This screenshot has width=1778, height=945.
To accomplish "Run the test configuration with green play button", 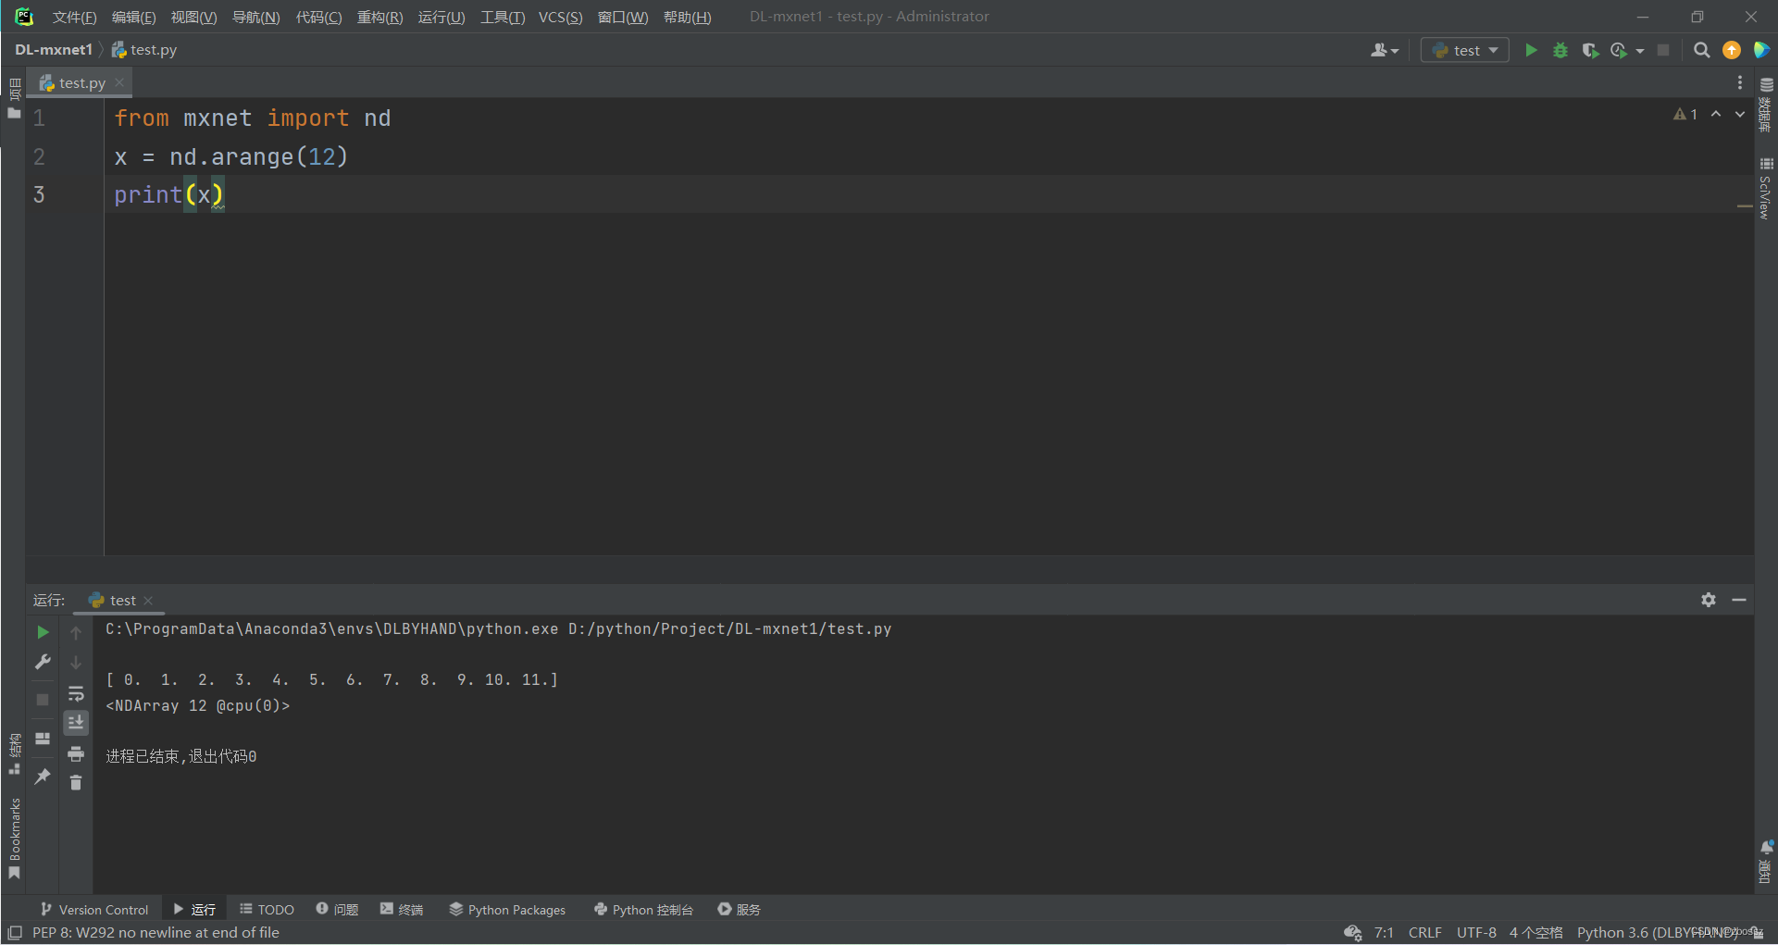I will (x=1531, y=50).
